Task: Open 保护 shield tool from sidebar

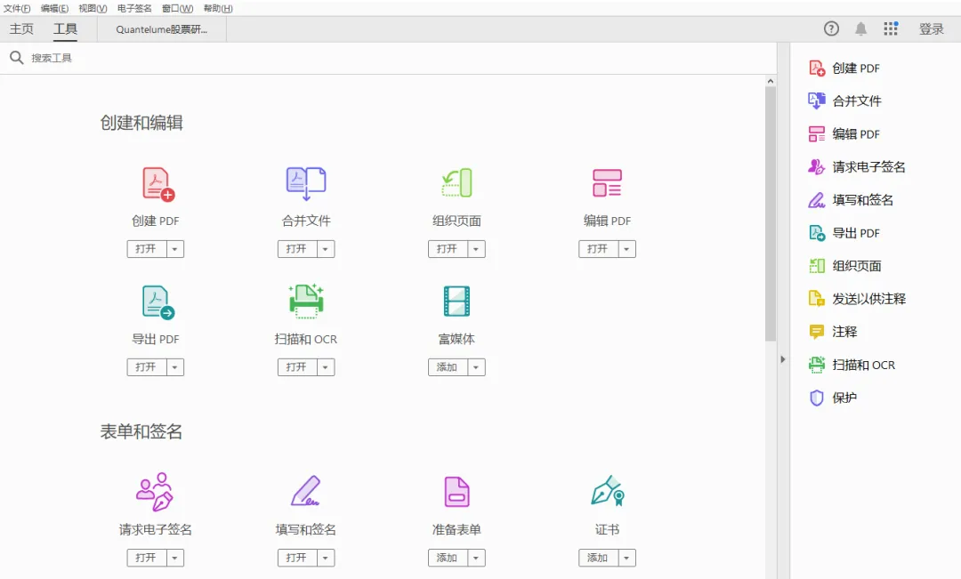Action: 832,398
